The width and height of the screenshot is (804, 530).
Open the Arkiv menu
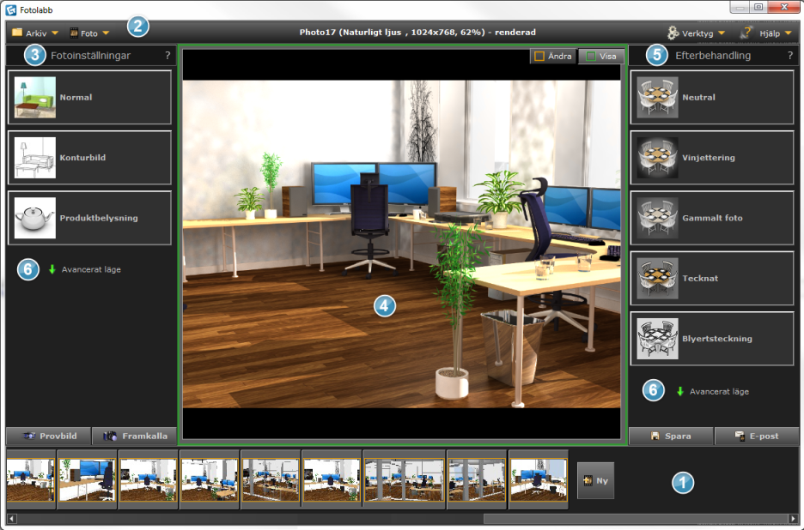(35, 33)
